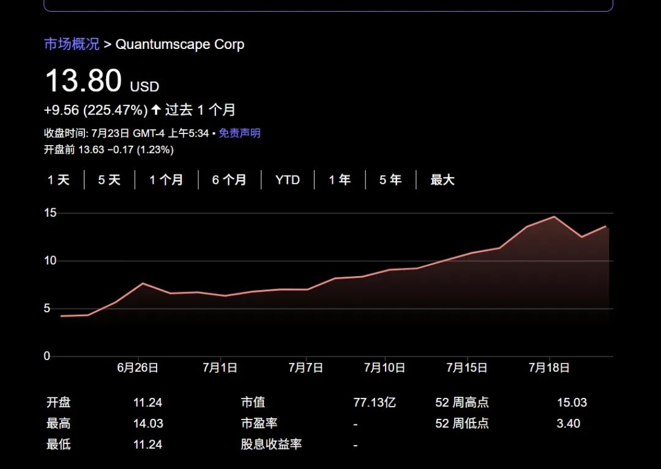Click the 开盘 value 11.24
Image resolution: width=661 pixels, height=469 pixels.
tap(148, 402)
